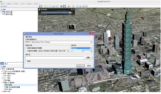Click the Print toolbar icon
Screen dimensions: 161x94
tap(80, 6)
